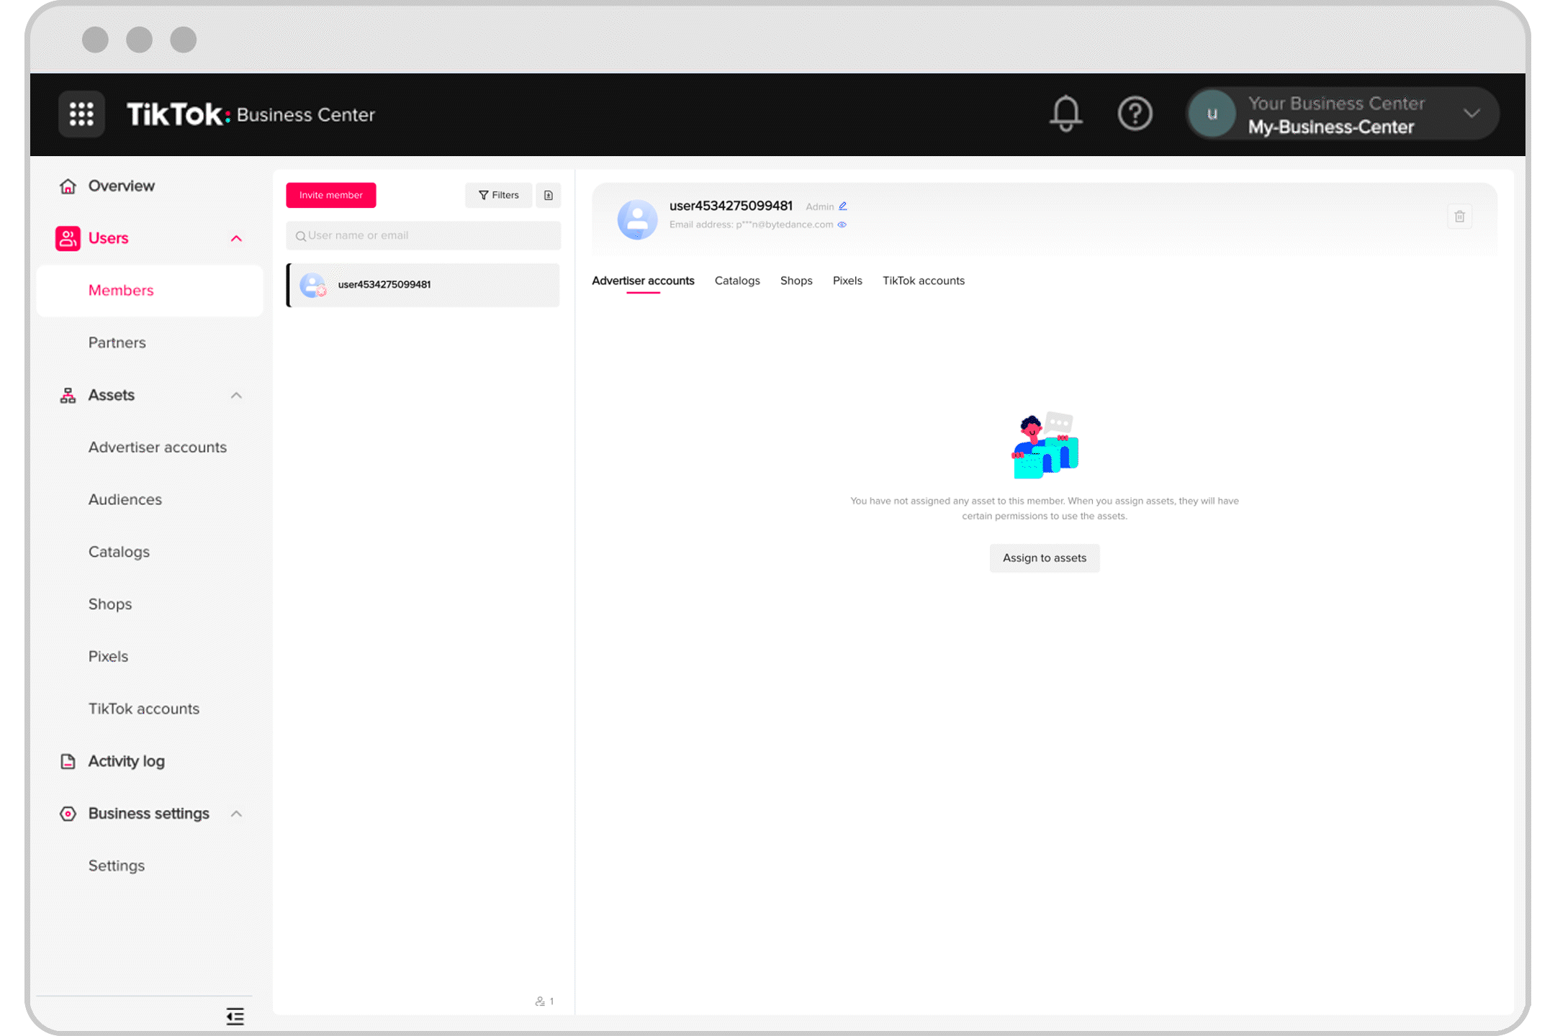This screenshot has width=1555, height=1036.
Task: Click the Filters button in members list
Action: (499, 194)
